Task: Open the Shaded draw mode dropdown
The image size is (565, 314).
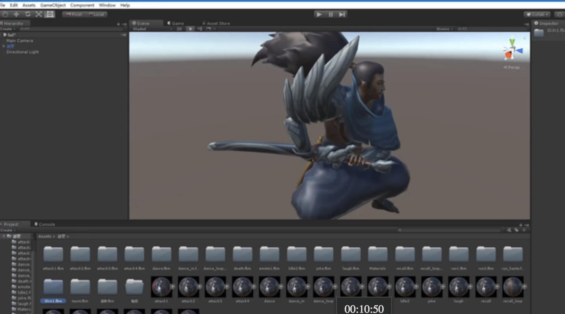Action: coord(152,29)
